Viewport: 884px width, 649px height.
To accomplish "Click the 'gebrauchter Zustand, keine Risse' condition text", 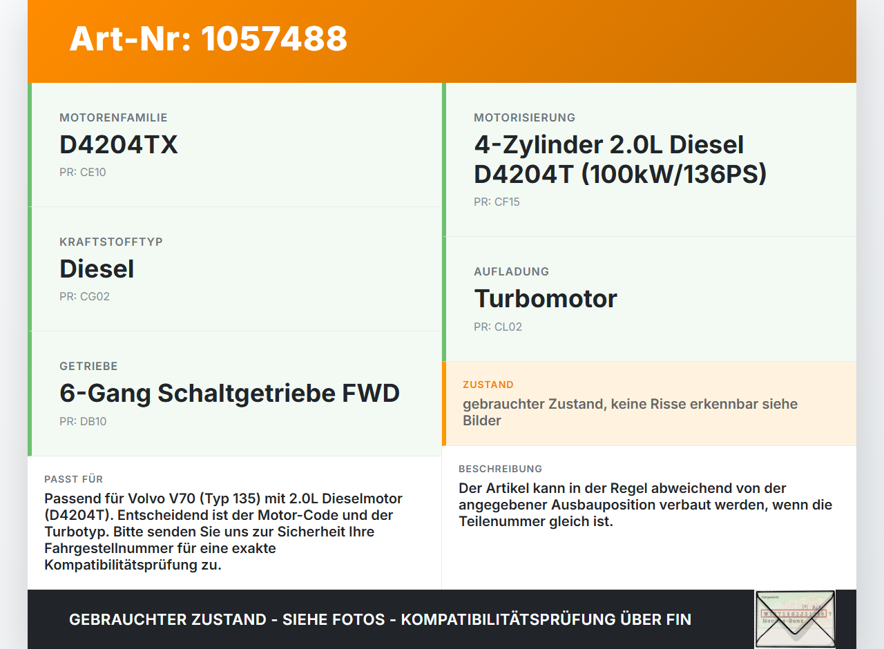I will 630,412.
